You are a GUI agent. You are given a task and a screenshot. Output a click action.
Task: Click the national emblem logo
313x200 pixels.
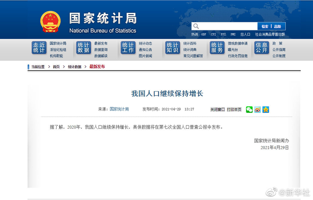[x=51, y=21]
